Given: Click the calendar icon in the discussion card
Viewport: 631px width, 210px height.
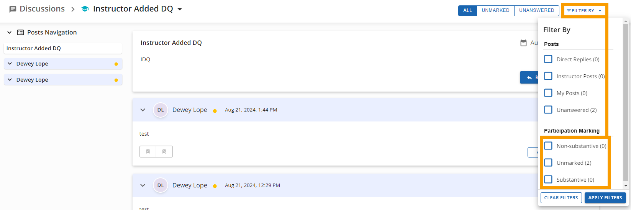Looking at the screenshot, I should coord(523,43).
